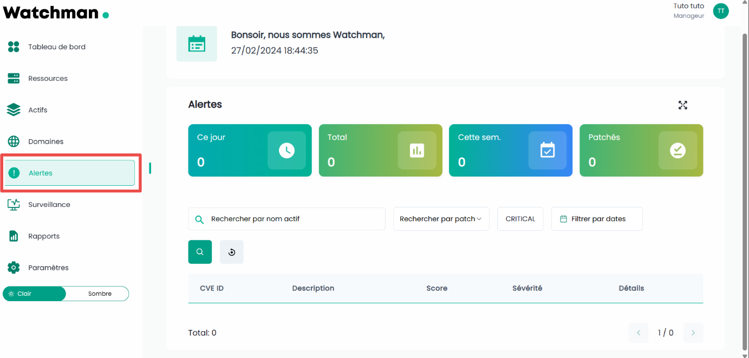
Task: Click the expand fullscreen icon in Alertes panel
Action: 683,105
